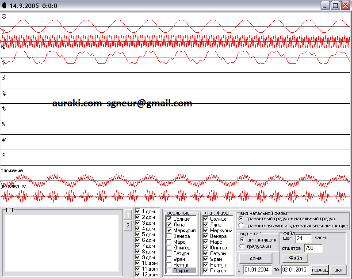Image resolution: width=352 pixels, height=279 pixels.
Task: Uncheck Солнце in the реальные list
Action: tap(169, 219)
